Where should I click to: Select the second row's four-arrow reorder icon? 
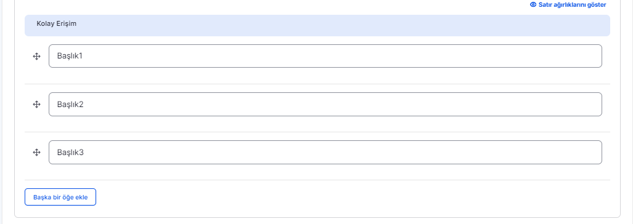click(37, 105)
